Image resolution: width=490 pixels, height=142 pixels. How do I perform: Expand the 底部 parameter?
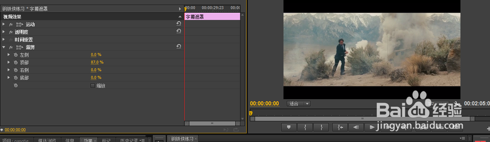[x=9, y=78]
